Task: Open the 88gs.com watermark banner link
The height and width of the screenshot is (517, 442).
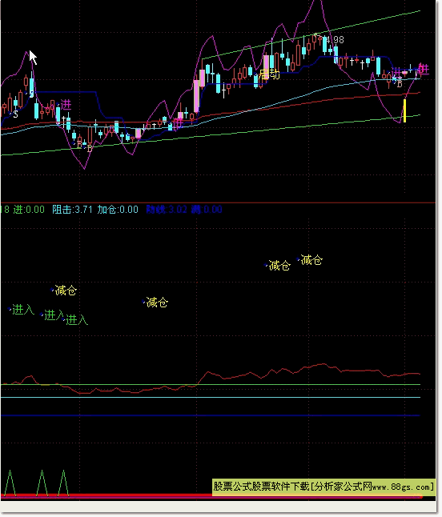Action: (323, 487)
